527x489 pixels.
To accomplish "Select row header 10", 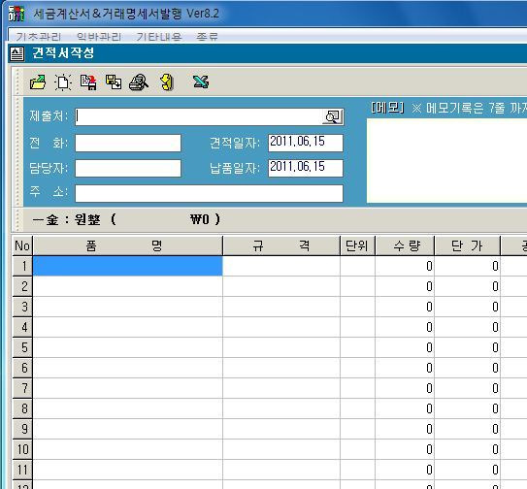I will (x=22, y=449).
